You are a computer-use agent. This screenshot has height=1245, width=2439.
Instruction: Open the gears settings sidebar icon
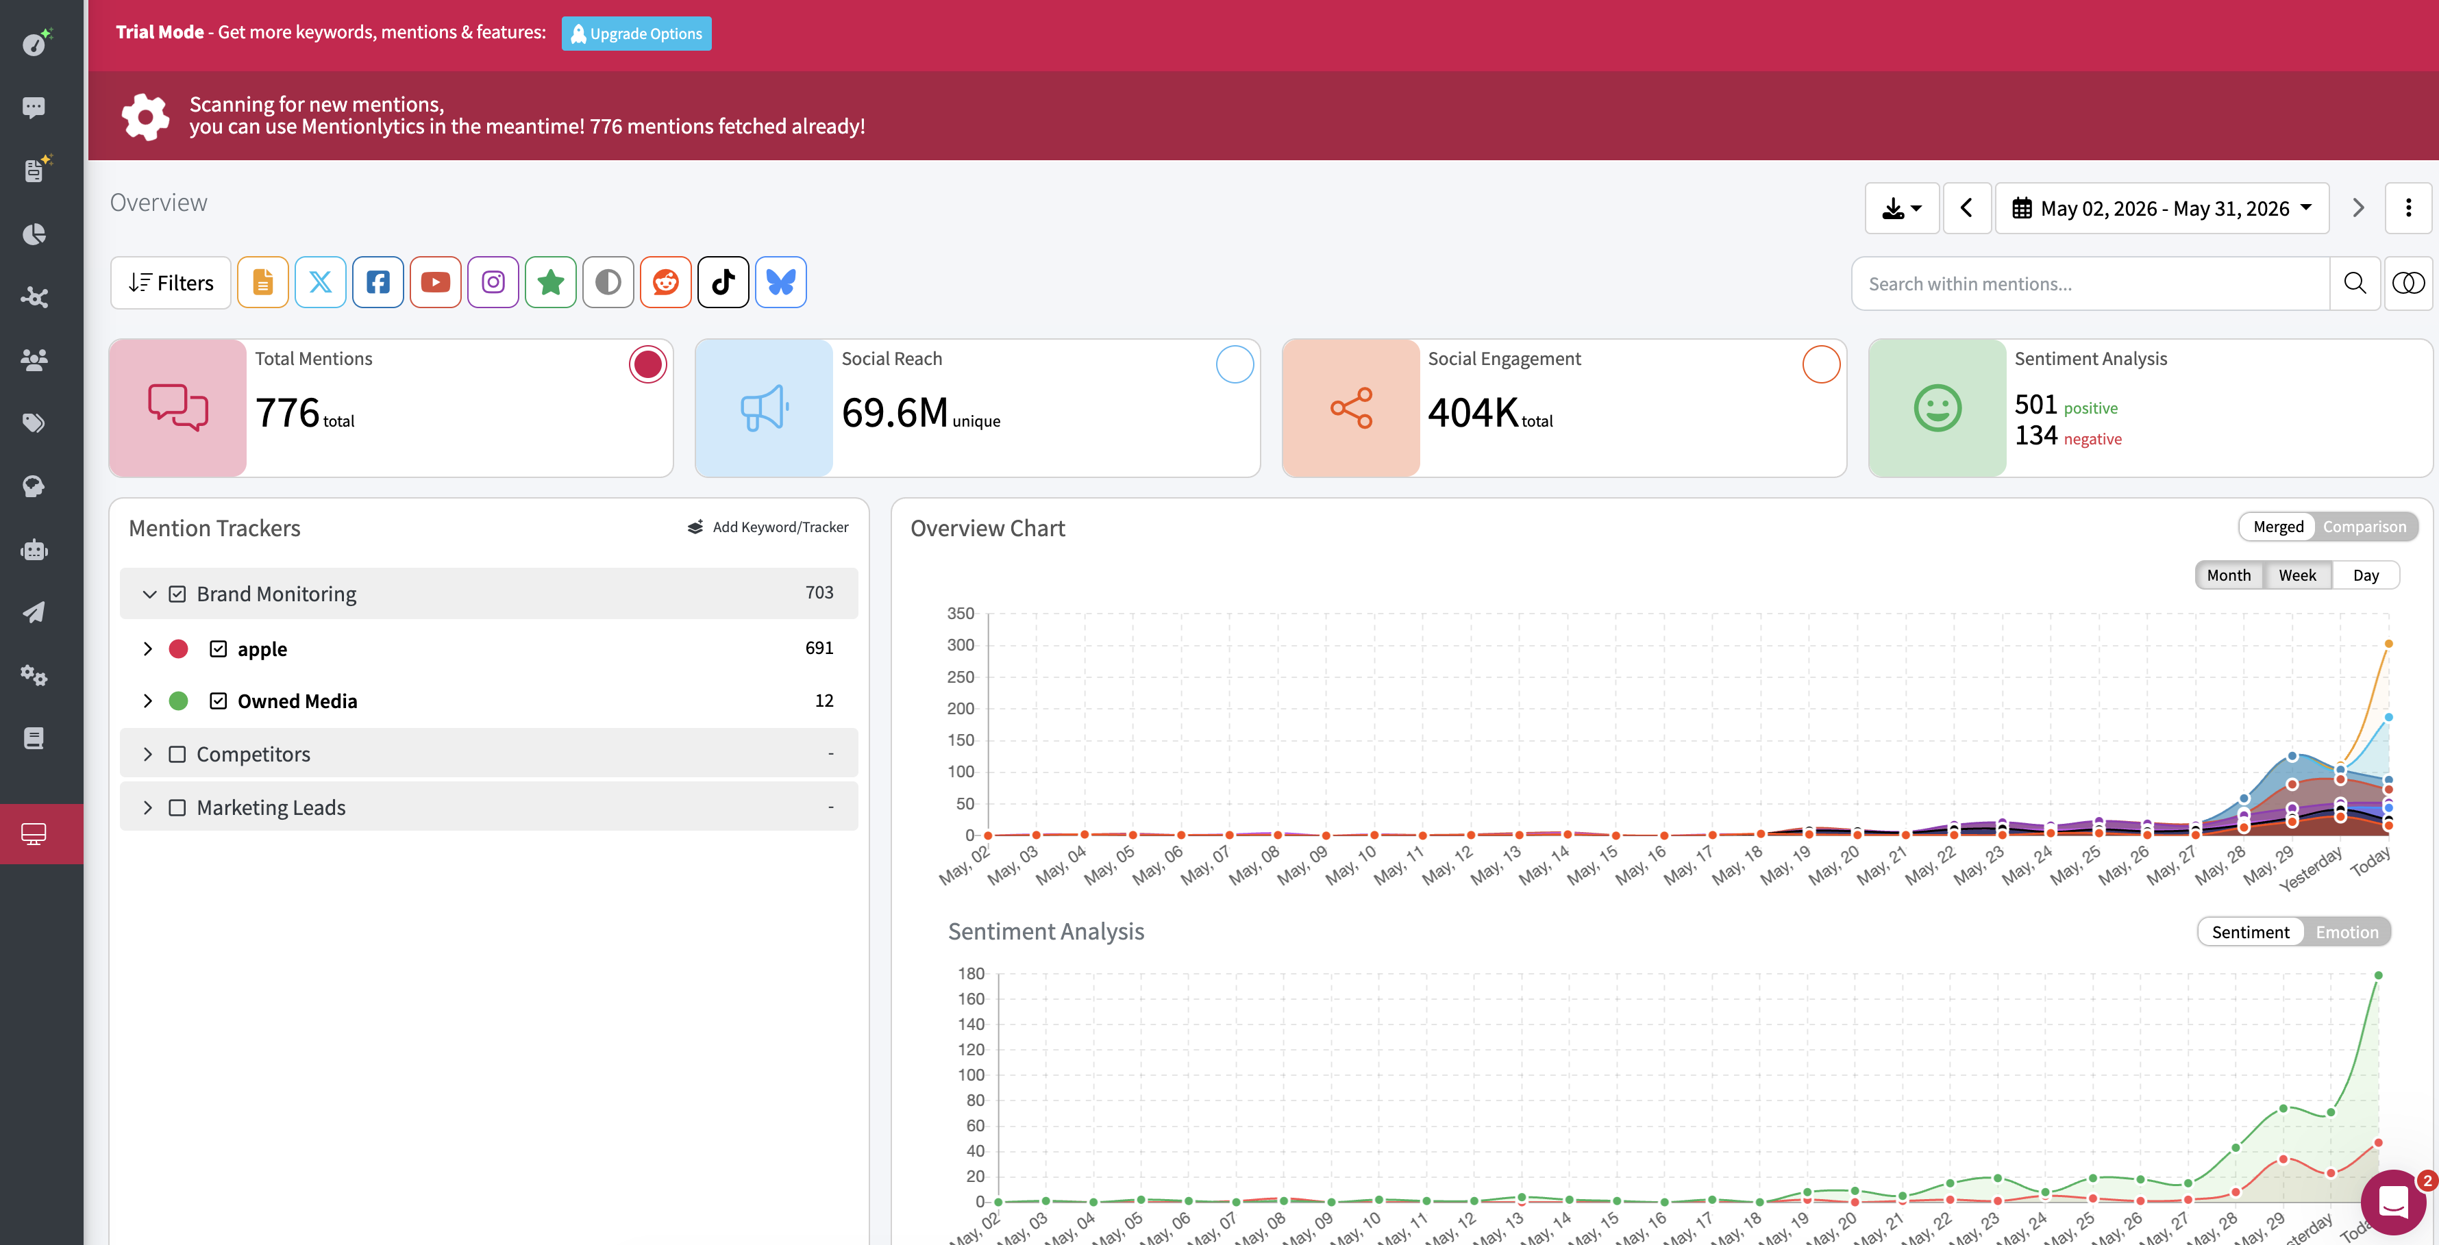pyautogui.click(x=34, y=675)
